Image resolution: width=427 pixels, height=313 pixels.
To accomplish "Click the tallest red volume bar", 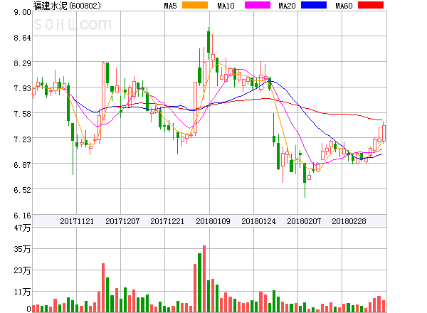I will click(204, 279).
